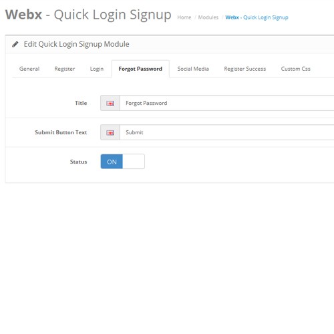Click the white handle of the Status switch

tap(134, 162)
